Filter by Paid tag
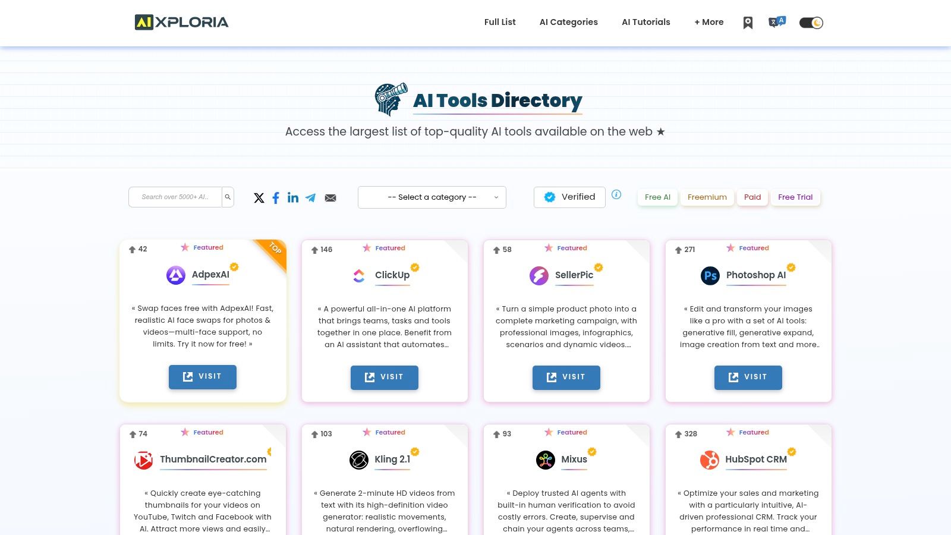 752,197
